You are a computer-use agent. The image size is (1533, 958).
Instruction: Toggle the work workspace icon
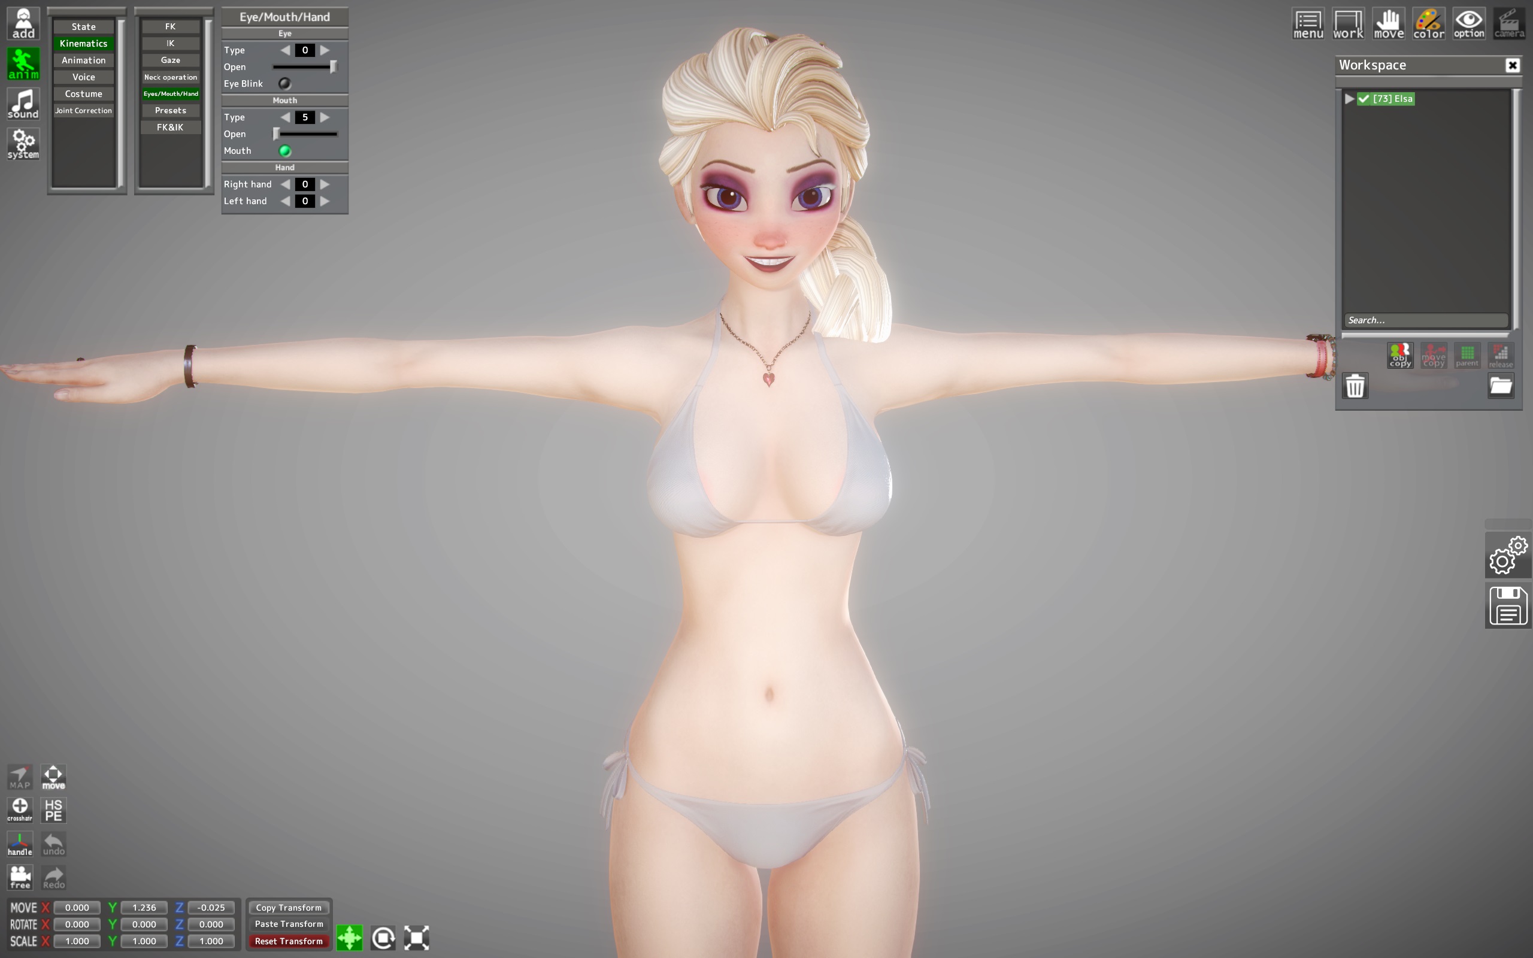click(x=1348, y=24)
